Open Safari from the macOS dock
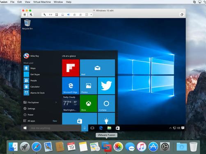Screen dimensions: 206x154 click(x=37, y=147)
